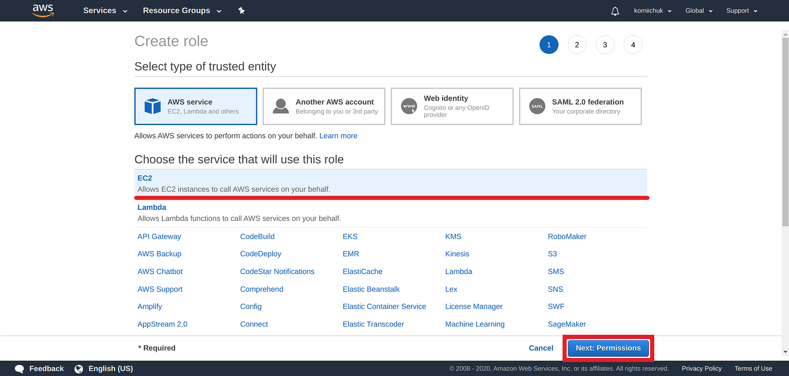Select Web identity trusted entity card
The height and width of the screenshot is (376, 789).
point(452,106)
